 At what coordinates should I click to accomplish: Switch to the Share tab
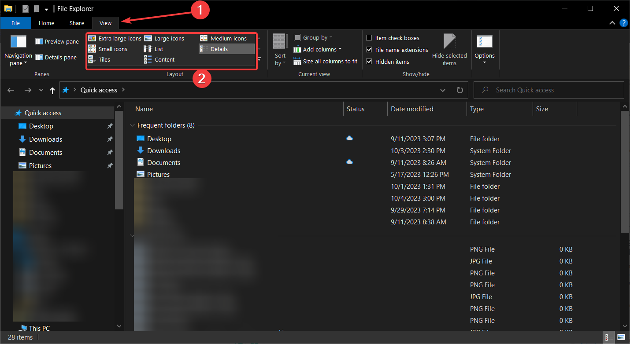(77, 23)
